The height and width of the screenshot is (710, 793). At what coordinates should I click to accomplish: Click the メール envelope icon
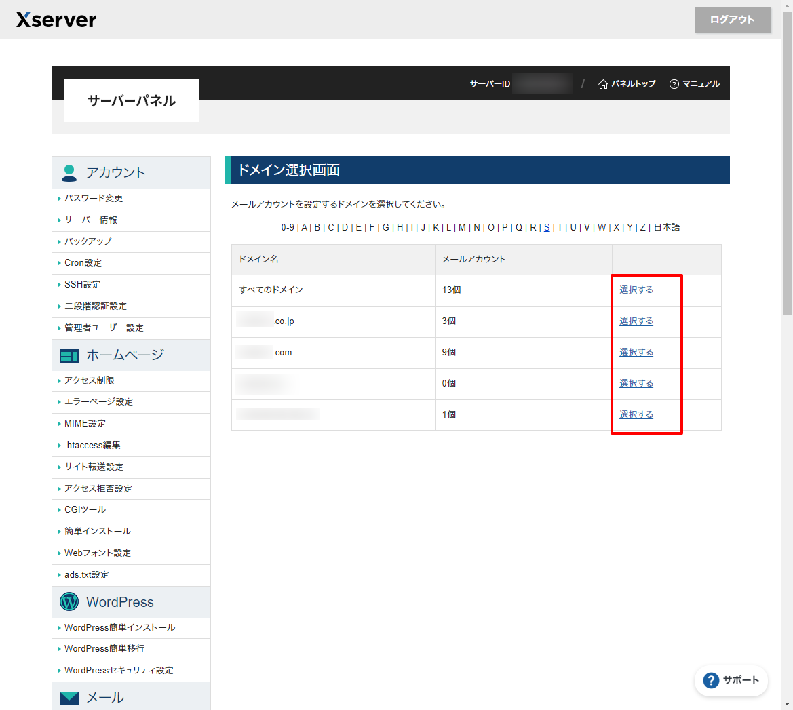pyautogui.click(x=69, y=698)
